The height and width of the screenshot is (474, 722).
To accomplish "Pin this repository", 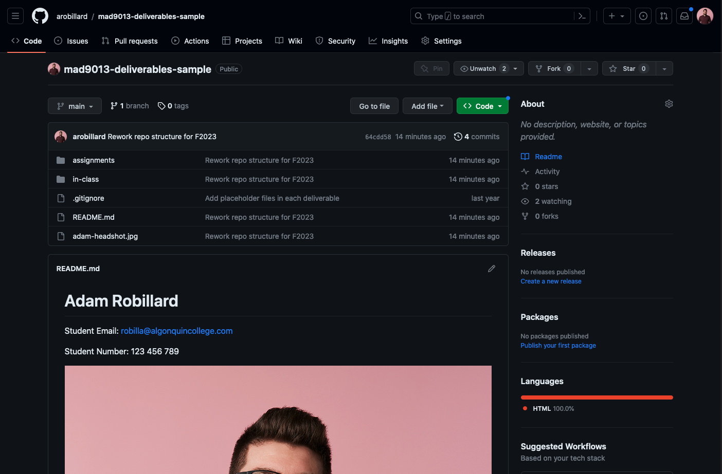I will point(431,68).
